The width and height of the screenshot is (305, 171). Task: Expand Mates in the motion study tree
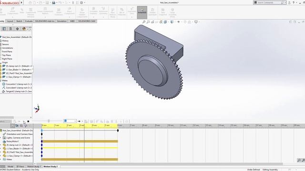[x=0, y=160]
